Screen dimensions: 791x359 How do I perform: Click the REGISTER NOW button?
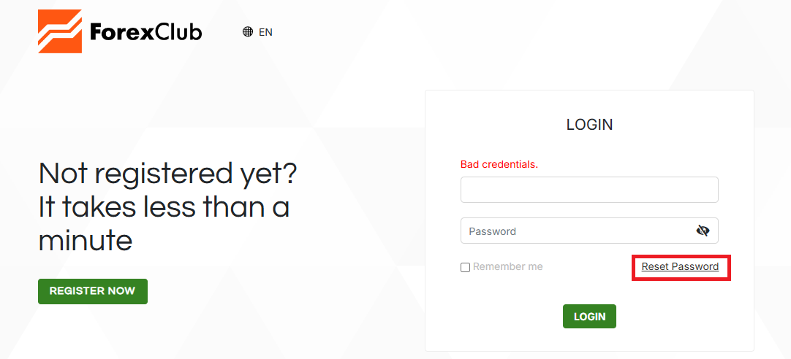(x=92, y=291)
